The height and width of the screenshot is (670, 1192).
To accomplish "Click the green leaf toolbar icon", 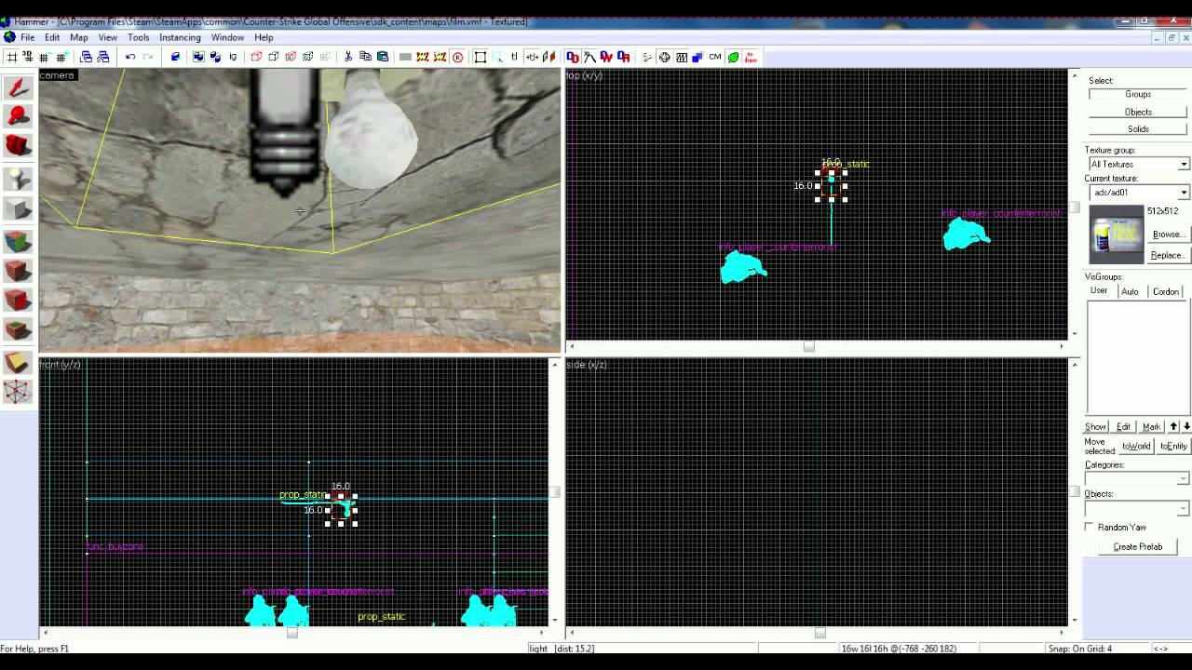I will pyautogui.click(x=733, y=57).
